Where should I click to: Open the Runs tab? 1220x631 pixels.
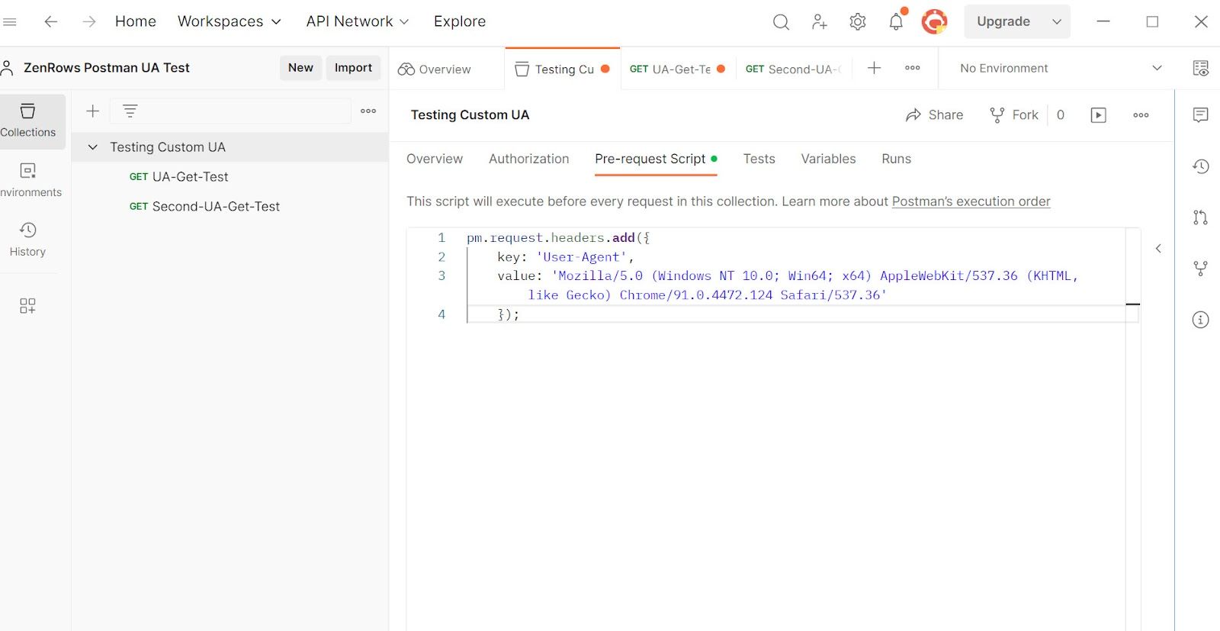coord(897,159)
